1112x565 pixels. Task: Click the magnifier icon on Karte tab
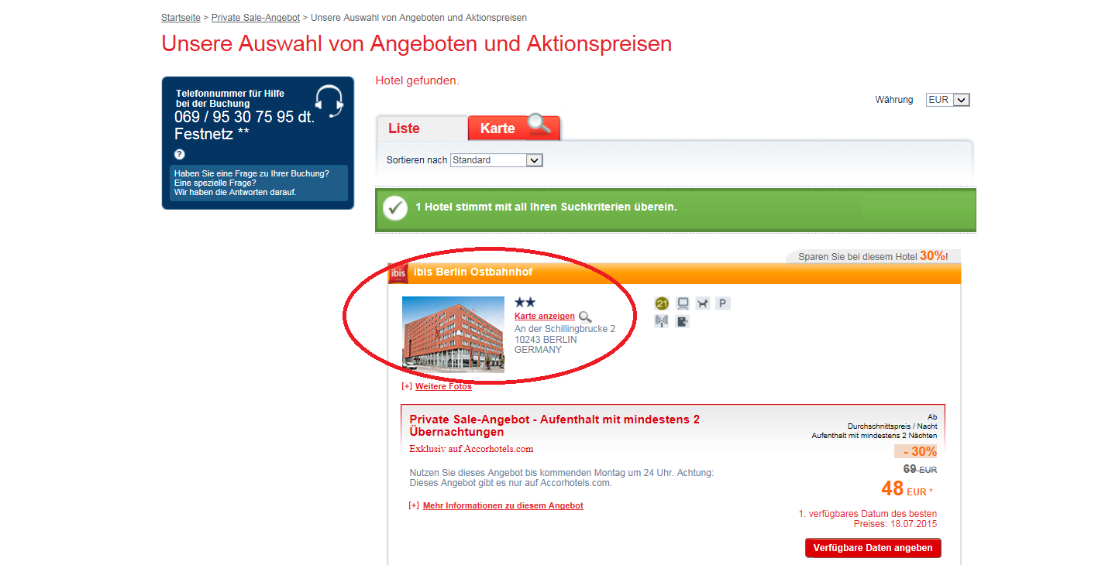click(539, 124)
